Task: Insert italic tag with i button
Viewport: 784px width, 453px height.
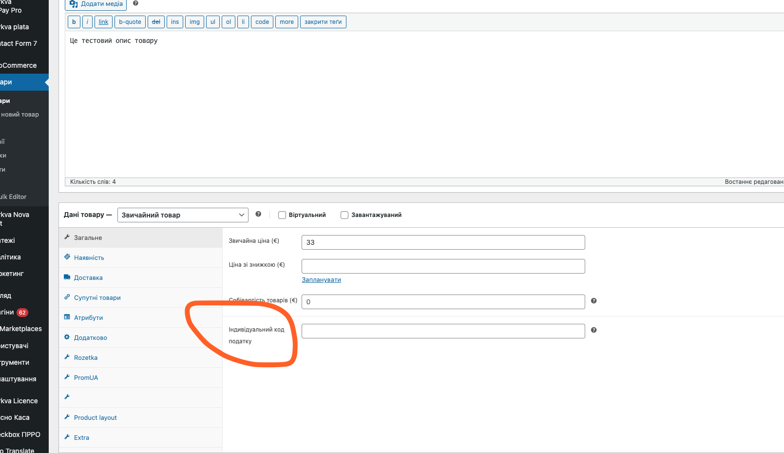Action: pos(87,22)
